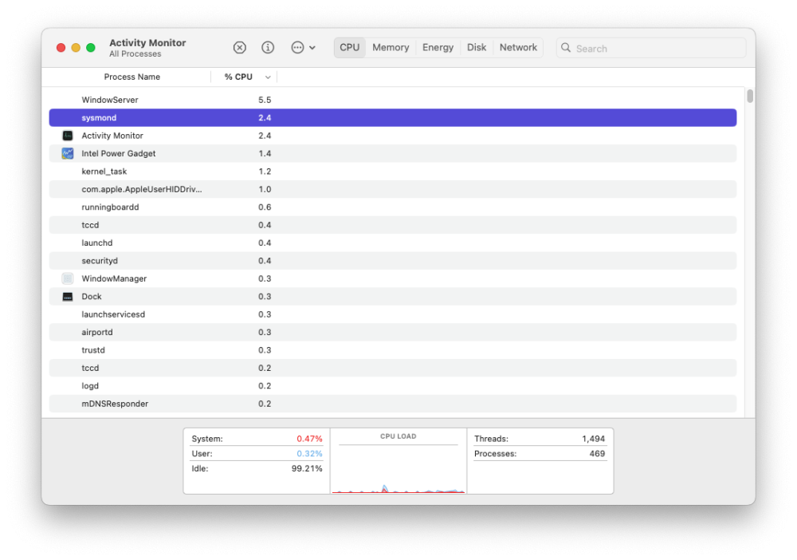The image size is (797, 560).
Task: Open the ellipsis action menu icon
Action: 297,47
